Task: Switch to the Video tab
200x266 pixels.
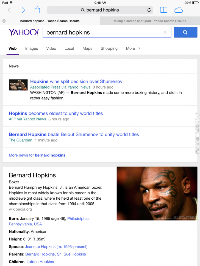Action: pos(51,48)
